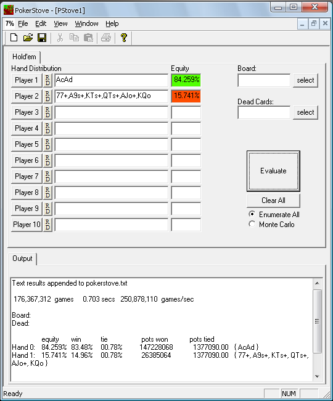The image size is (333, 401).
Task: Open the Help menu
Action: pos(112,23)
